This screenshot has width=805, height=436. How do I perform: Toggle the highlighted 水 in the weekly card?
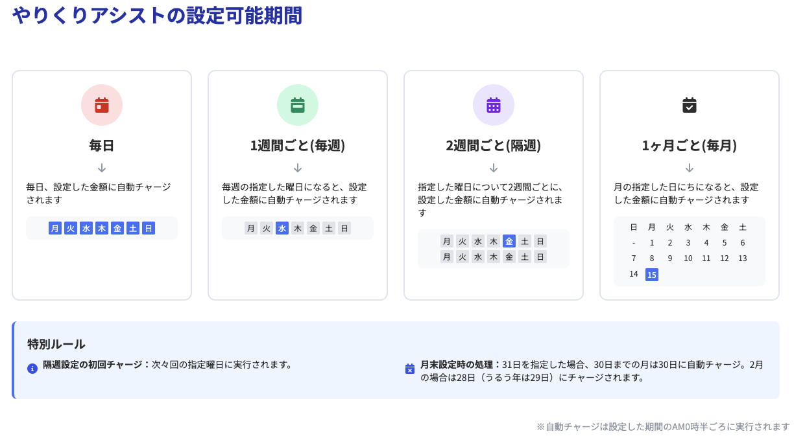(x=282, y=228)
